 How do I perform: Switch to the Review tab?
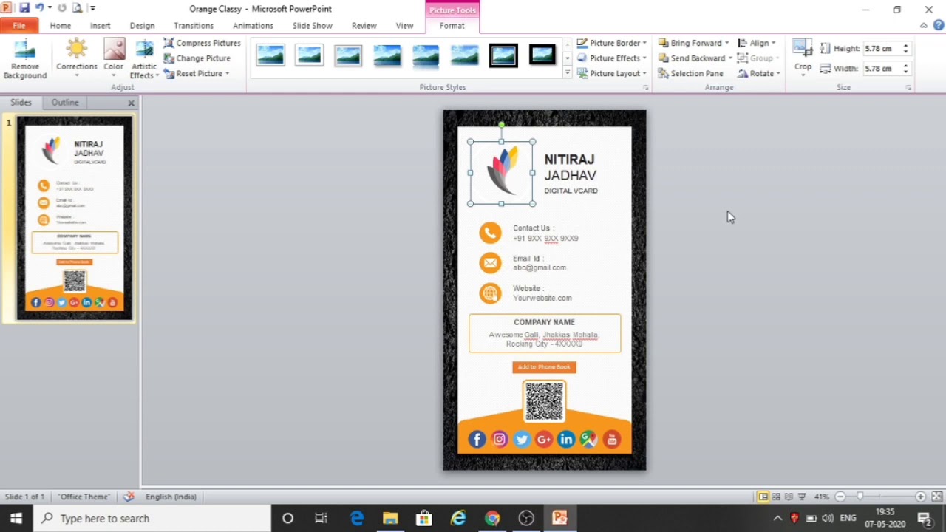(364, 25)
